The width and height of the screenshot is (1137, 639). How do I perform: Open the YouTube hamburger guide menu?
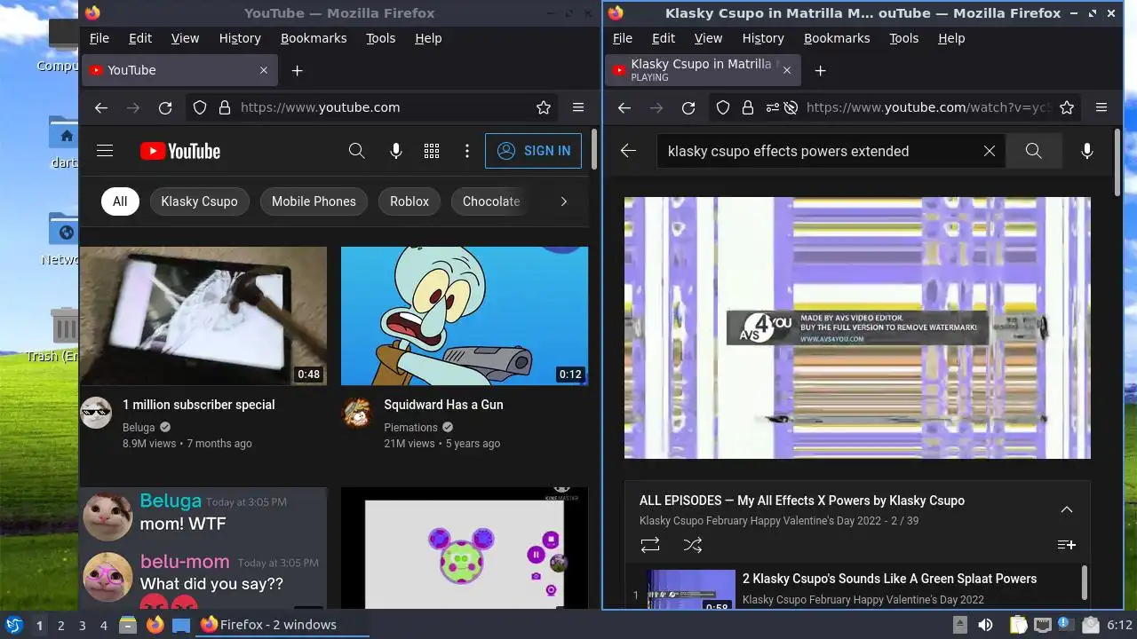tap(105, 151)
